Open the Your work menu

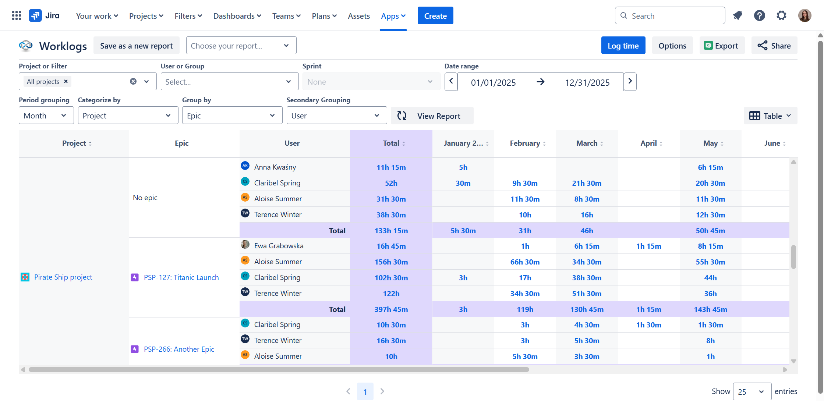pyautogui.click(x=97, y=16)
